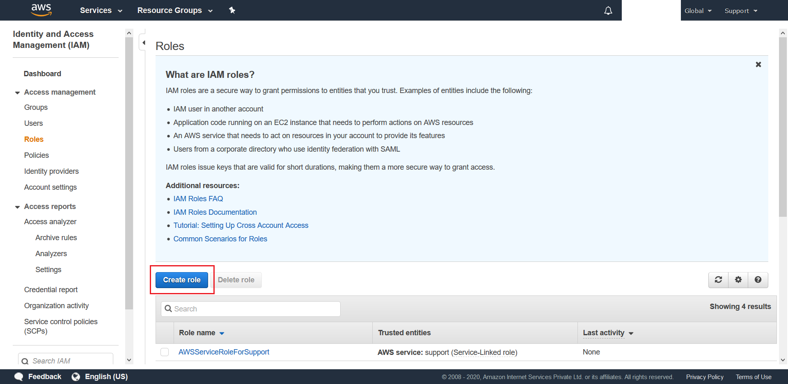The image size is (788, 384).
Task: Open IAM Roles Documentation link
Action: click(x=215, y=212)
